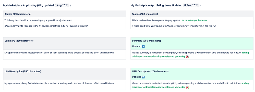Select the new listing title heading
Viewport: 255px width, 92px height.
click(x=166, y=5)
